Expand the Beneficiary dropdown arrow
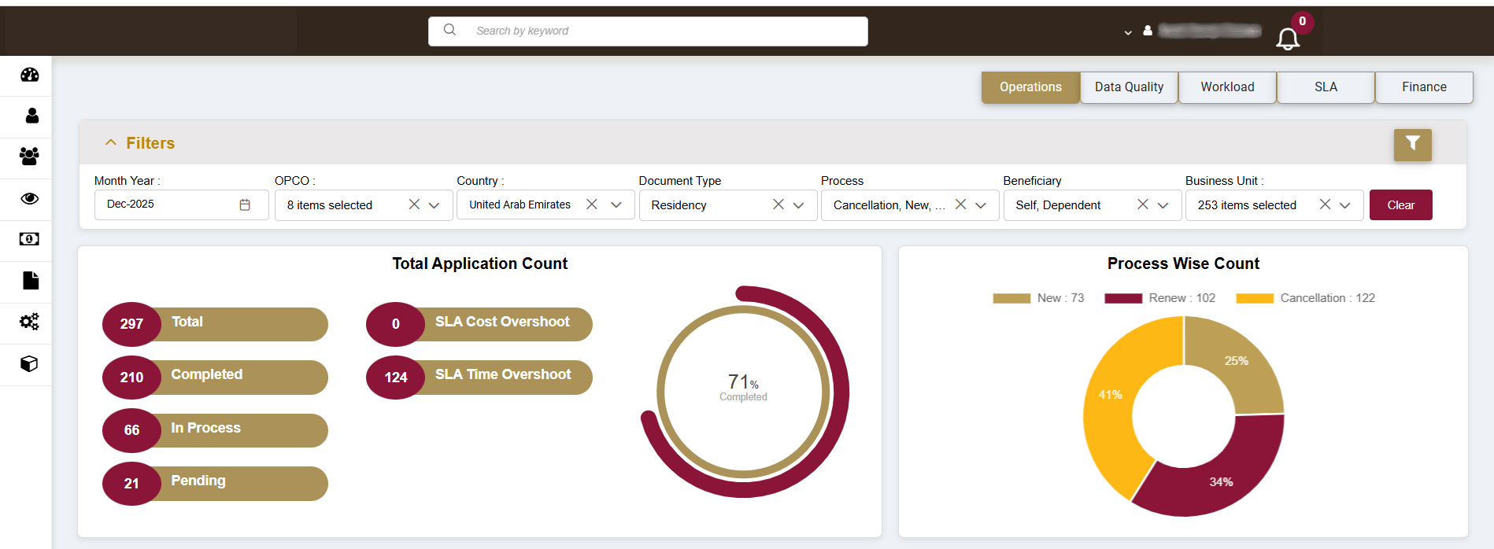 (1163, 205)
